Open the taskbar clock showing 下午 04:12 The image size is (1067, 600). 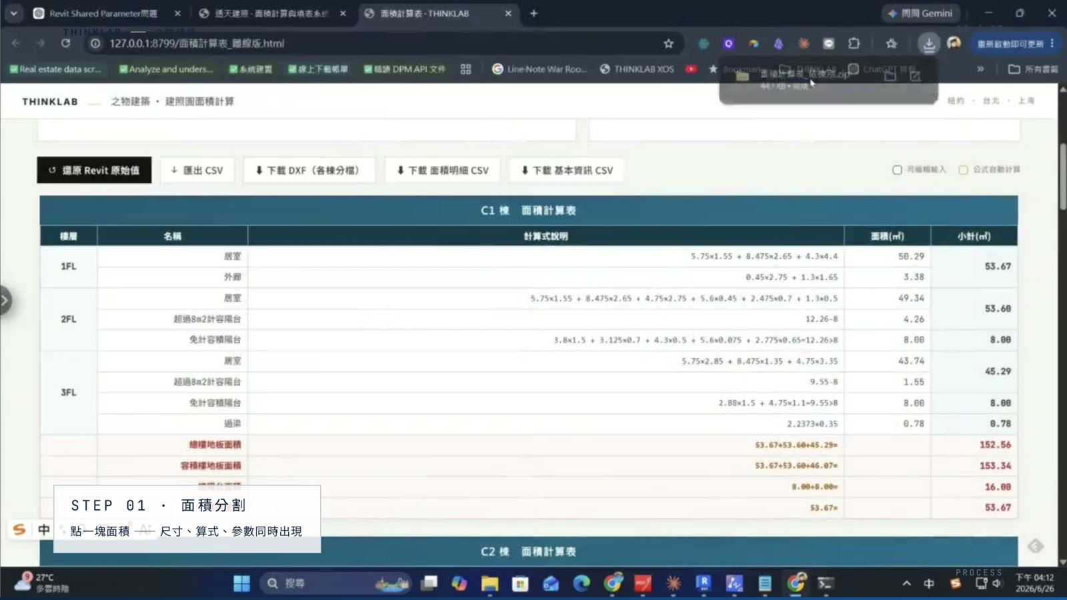tap(1035, 583)
